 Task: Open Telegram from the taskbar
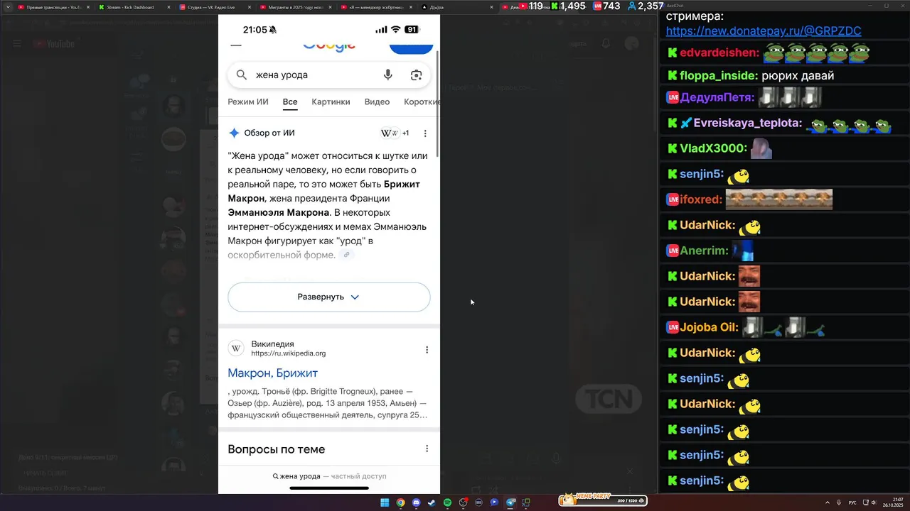pyautogui.click(x=510, y=502)
